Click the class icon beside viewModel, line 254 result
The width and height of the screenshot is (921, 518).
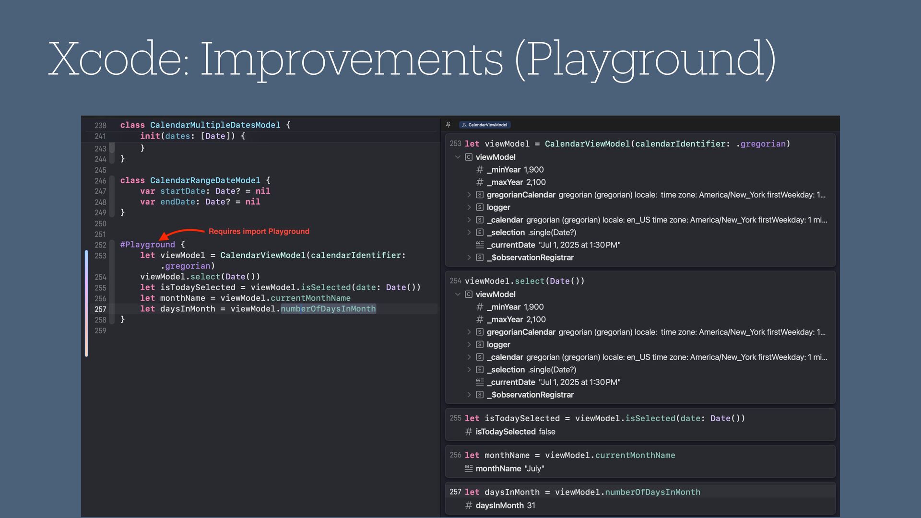coord(469,294)
